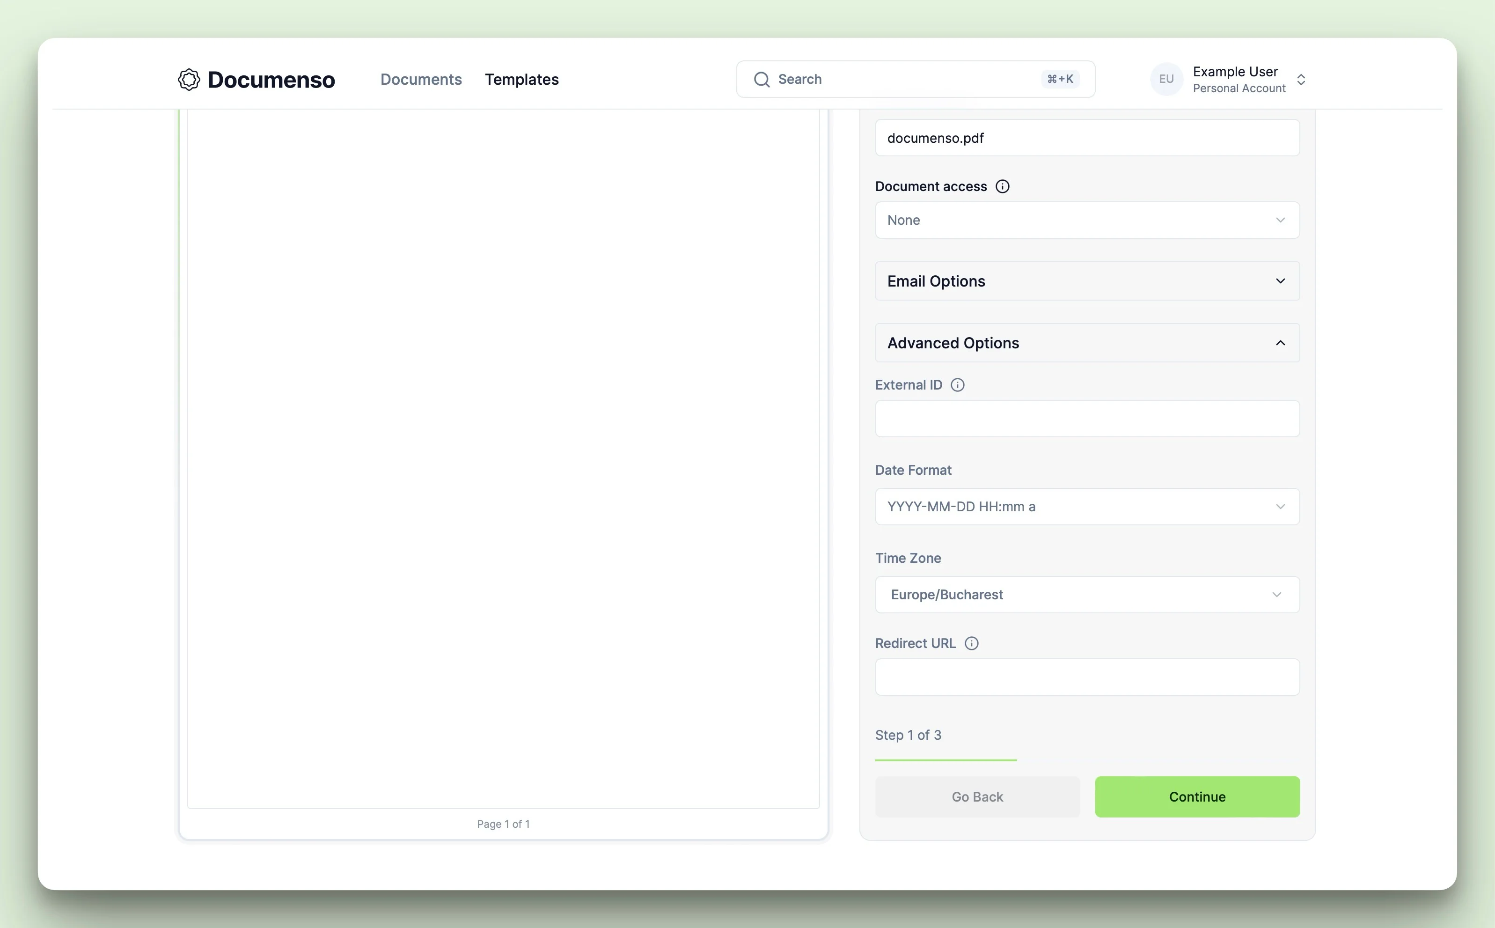Switch to the Templates tab
Image resolution: width=1495 pixels, height=928 pixels.
coord(522,79)
